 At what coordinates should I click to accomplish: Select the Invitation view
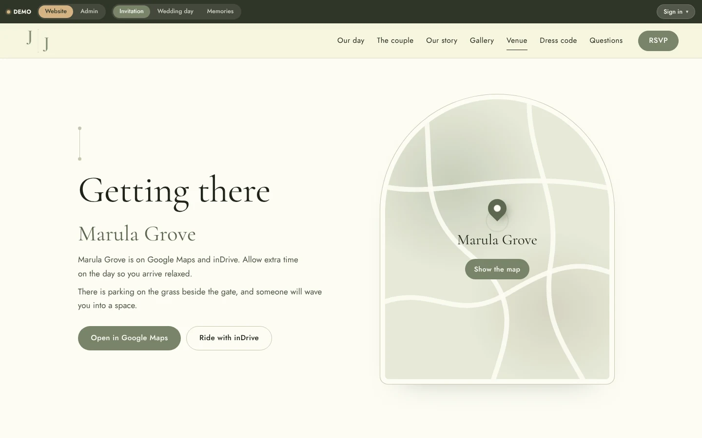click(x=132, y=11)
